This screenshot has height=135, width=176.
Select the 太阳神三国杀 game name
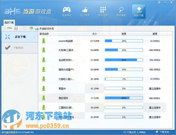[x=66, y=50]
